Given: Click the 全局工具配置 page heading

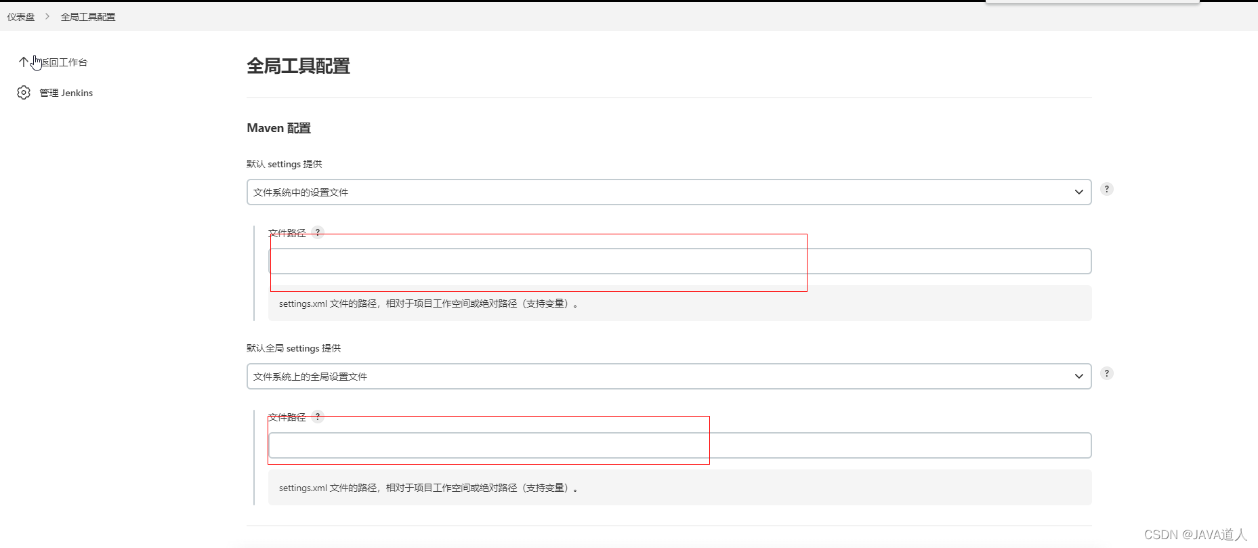Looking at the screenshot, I should point(298,66).
